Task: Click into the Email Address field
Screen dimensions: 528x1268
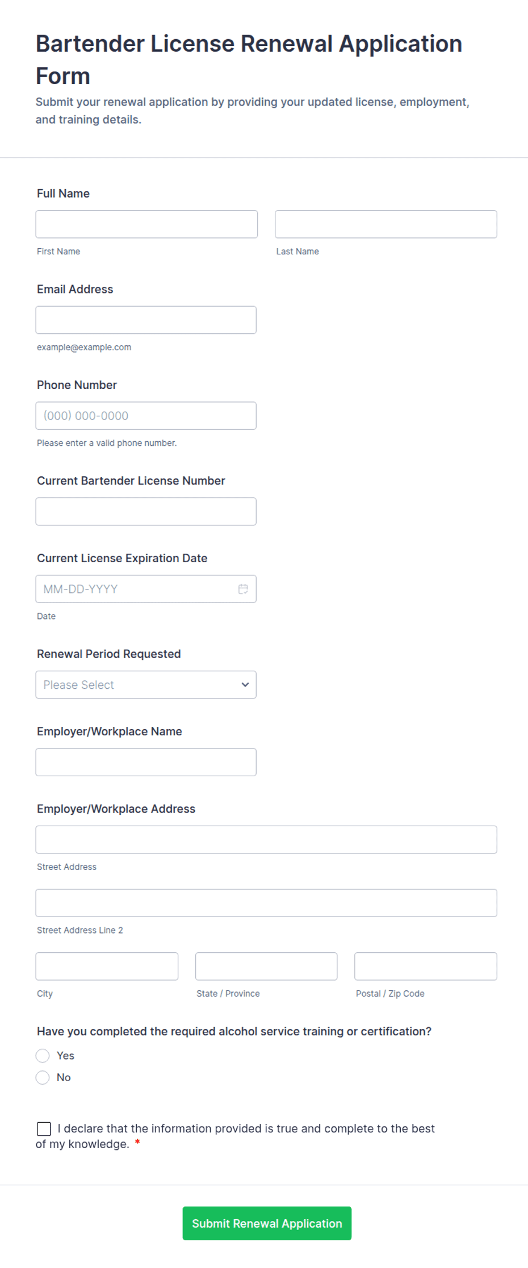Action: pos(146,320)
